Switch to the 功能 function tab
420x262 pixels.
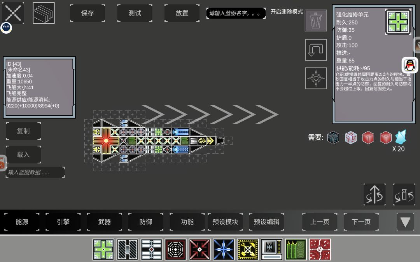187,222
